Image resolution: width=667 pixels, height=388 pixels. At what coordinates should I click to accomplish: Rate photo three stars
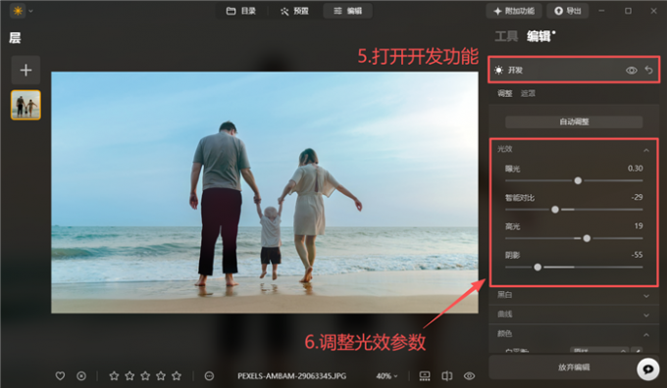(145, 376)
